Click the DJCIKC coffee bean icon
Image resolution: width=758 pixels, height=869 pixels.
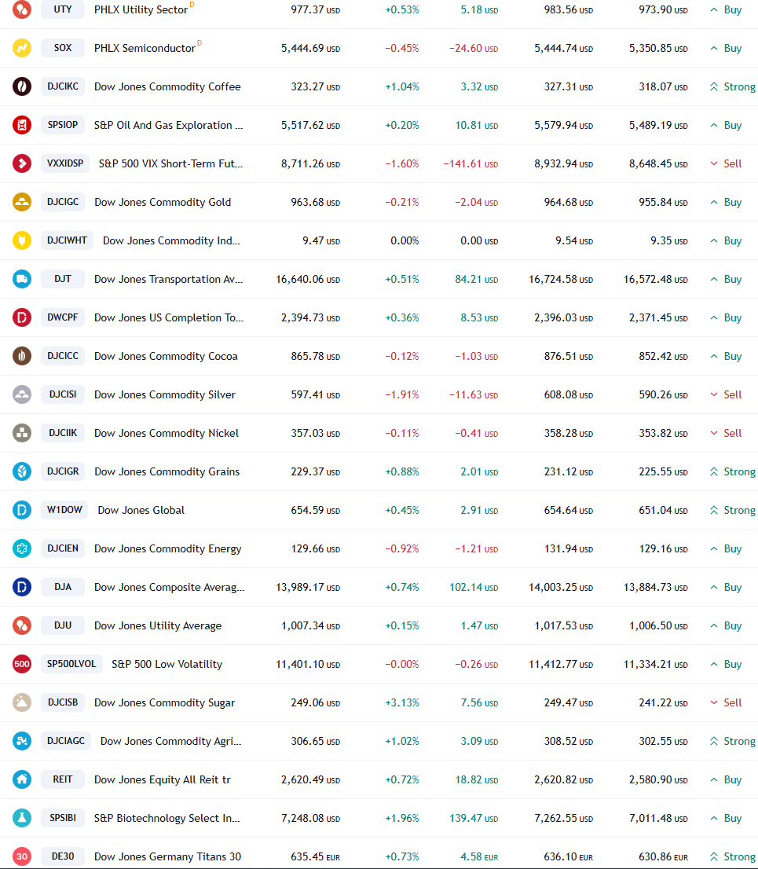point(22,86)
